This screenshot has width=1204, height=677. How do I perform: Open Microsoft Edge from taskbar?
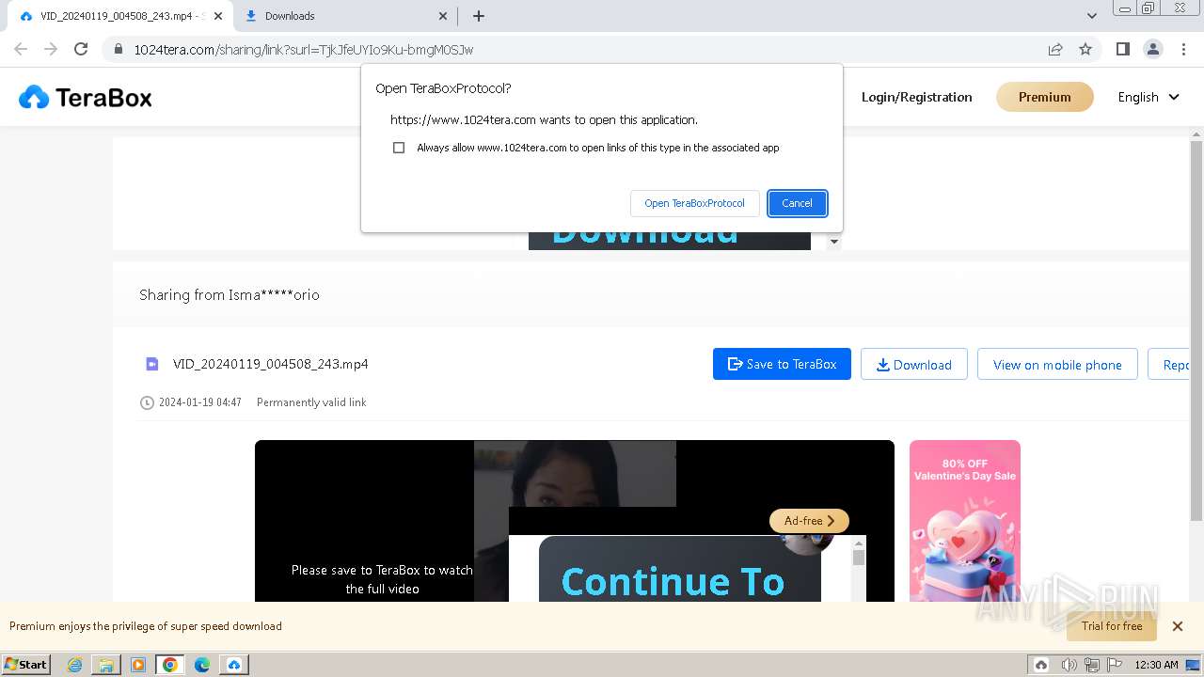(x=202, y=665)
